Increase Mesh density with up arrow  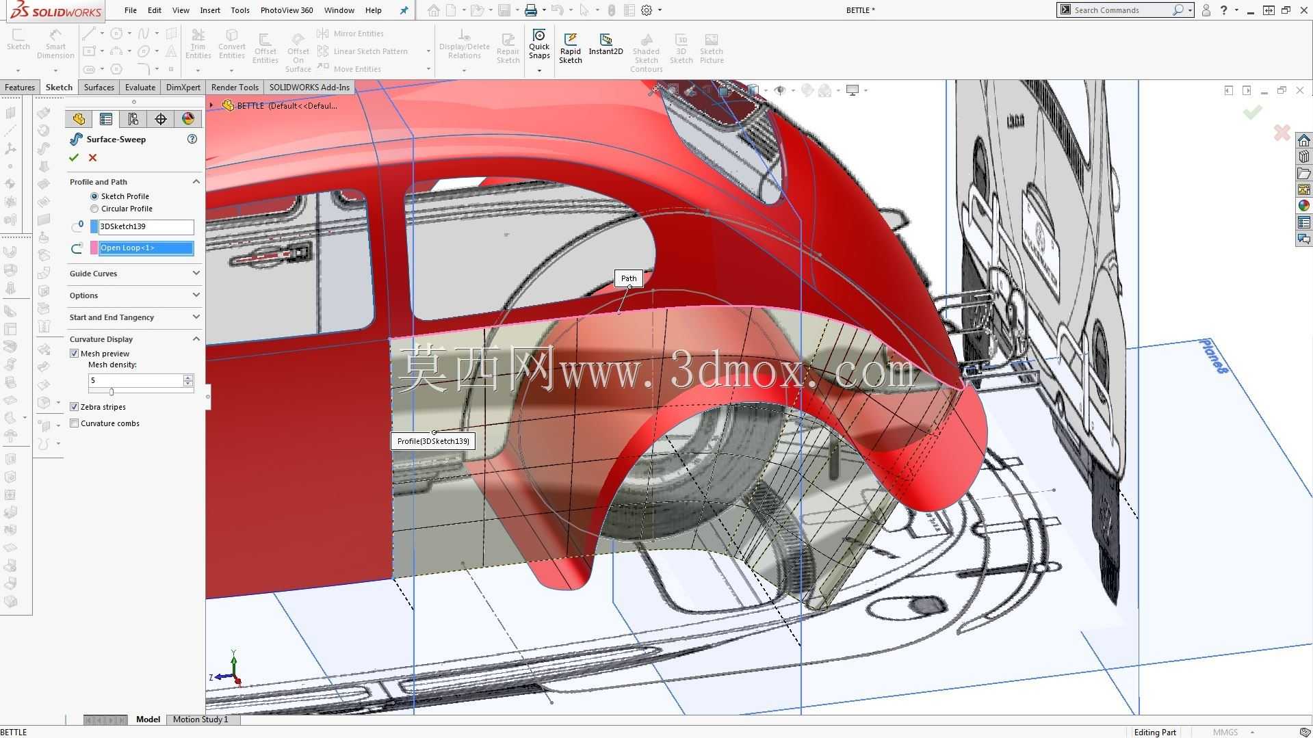pos(188,377)
